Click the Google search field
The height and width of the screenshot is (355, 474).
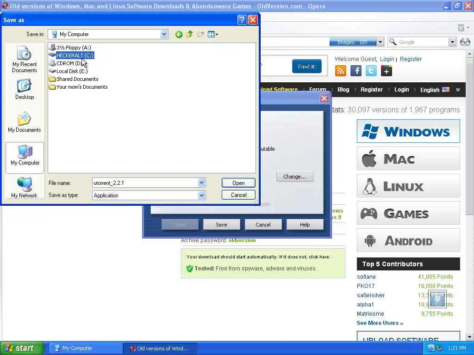pos(423,42)
